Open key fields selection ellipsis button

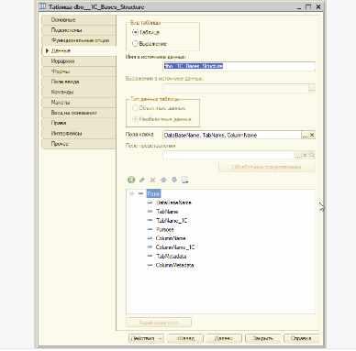point(305,135)
